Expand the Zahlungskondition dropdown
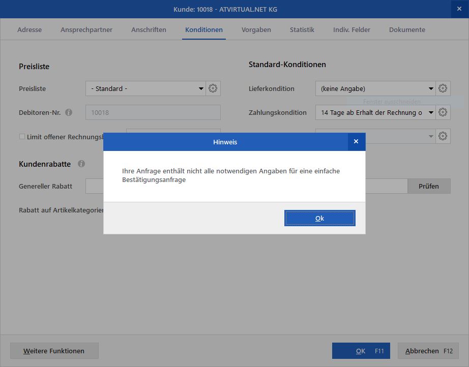 pos(431,112)
